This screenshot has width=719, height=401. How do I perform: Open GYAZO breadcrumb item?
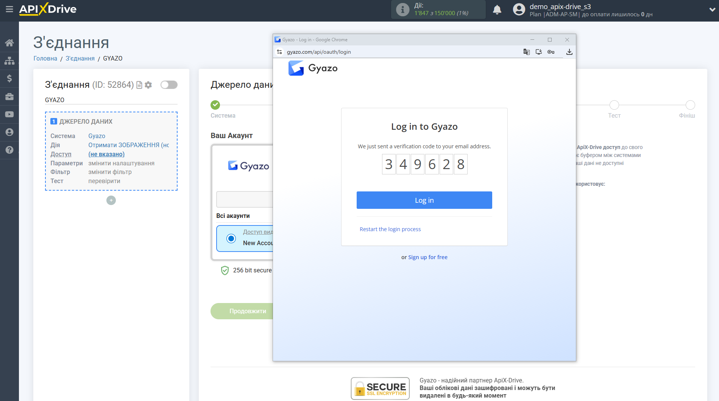tap(112, 58)
